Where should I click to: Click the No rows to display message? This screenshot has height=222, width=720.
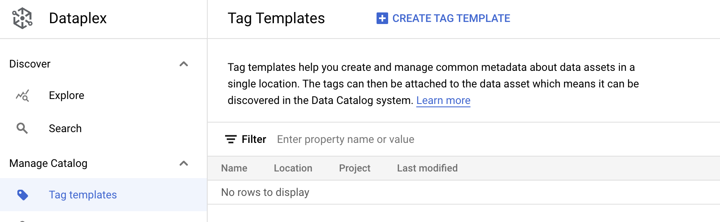point(265,192)
